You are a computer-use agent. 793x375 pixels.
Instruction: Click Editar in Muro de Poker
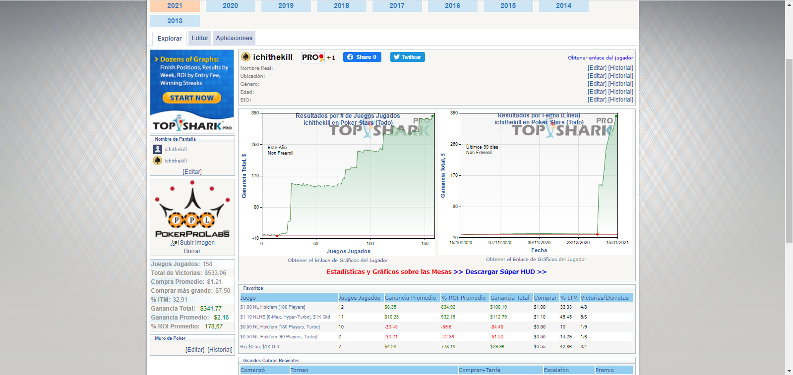[x=195, y=350]
